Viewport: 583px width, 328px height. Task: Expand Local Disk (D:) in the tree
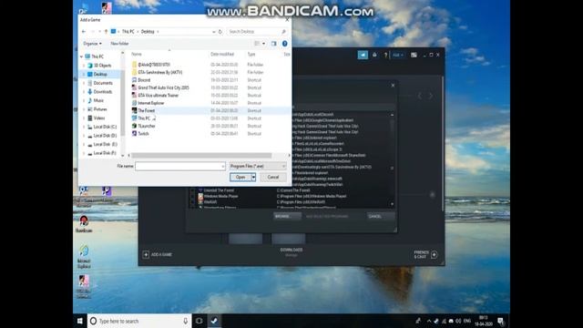click(x=84, y=136)
